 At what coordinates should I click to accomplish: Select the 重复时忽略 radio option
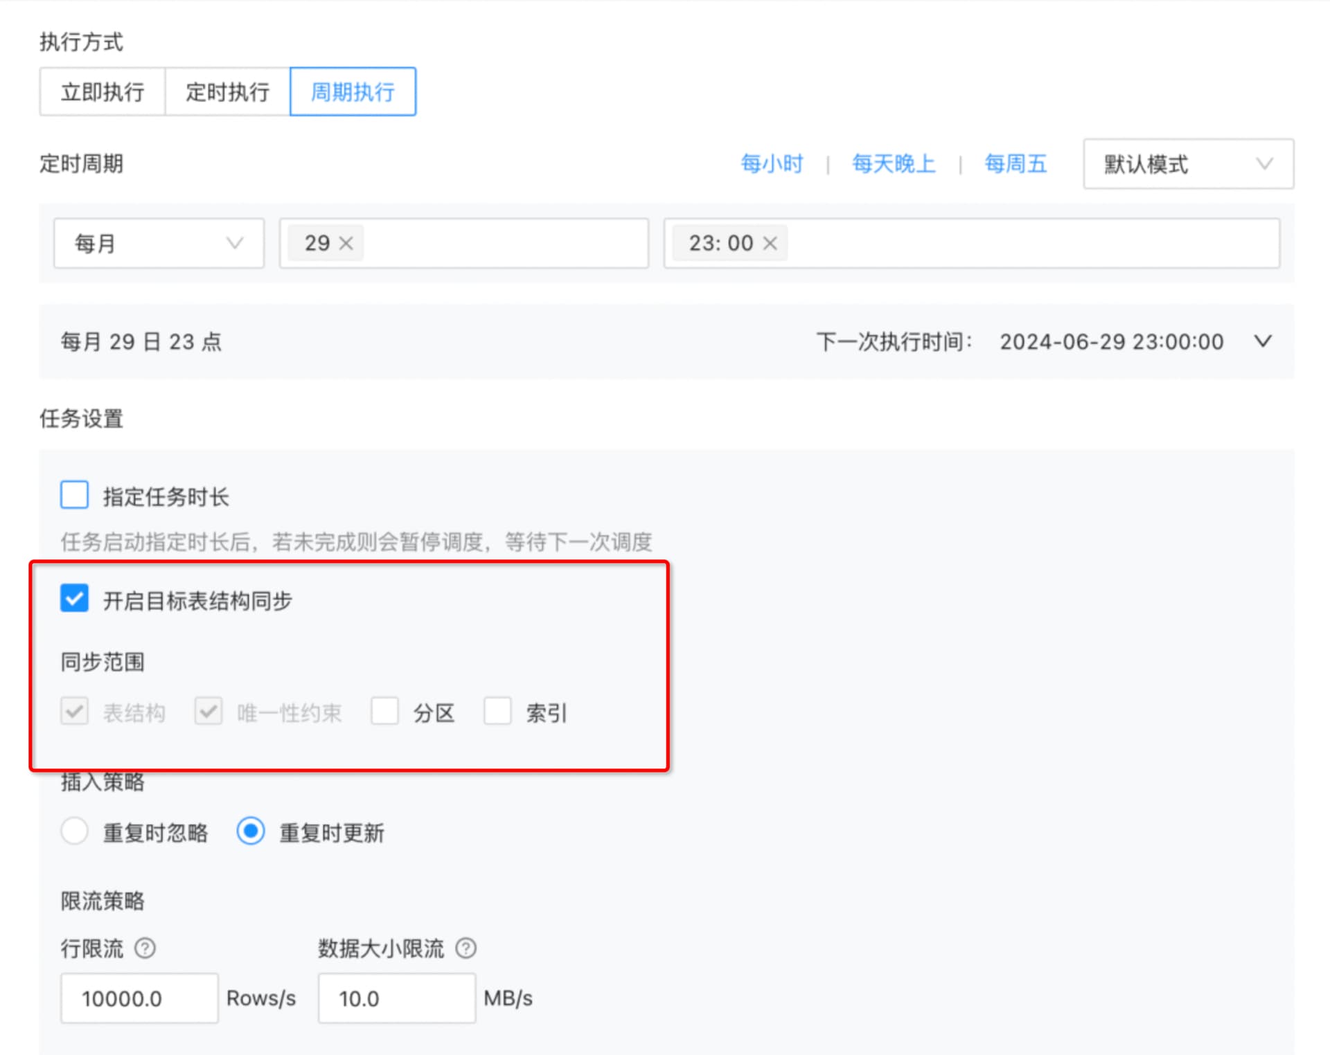pos(74,831)
